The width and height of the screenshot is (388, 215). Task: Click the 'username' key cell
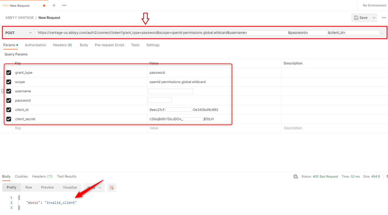point(80,91)
